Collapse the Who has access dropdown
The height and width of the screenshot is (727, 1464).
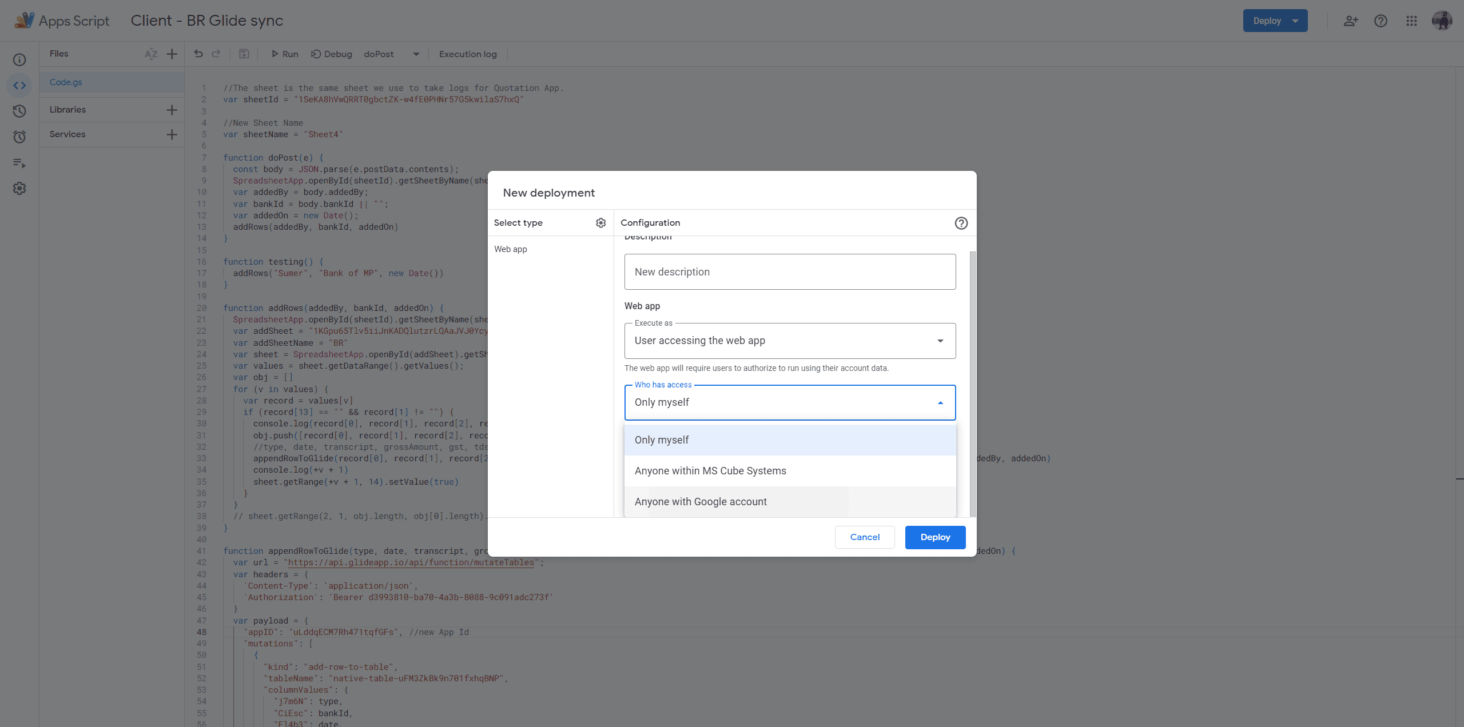(790, 402)
